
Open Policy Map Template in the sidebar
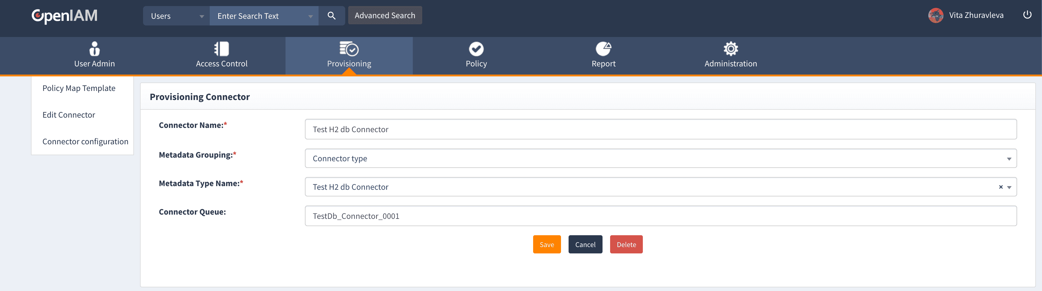[79, 88]
